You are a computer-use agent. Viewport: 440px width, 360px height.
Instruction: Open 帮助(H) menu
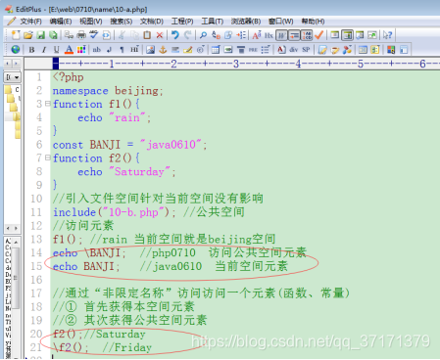pos(313,22)
